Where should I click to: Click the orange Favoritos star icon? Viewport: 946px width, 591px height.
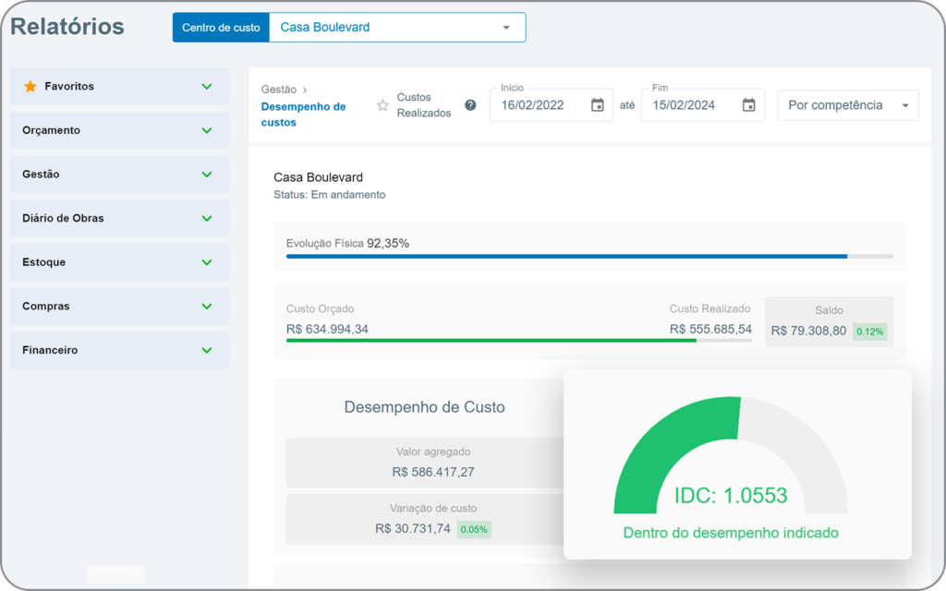(30, 86)
